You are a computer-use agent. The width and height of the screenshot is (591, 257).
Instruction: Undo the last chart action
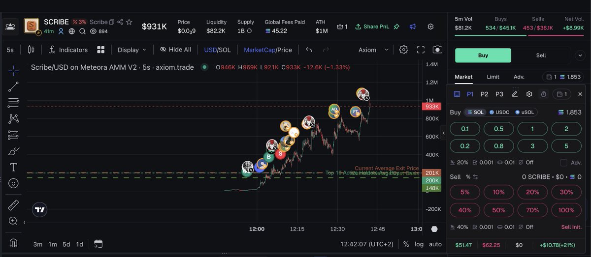tap(309, 50)
